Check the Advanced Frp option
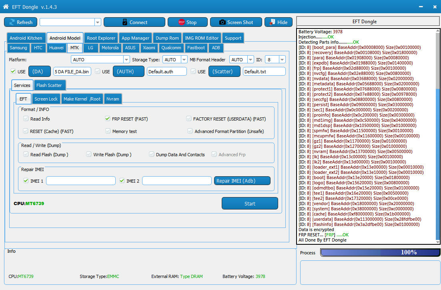441x290 pixels. pos(214,154)
